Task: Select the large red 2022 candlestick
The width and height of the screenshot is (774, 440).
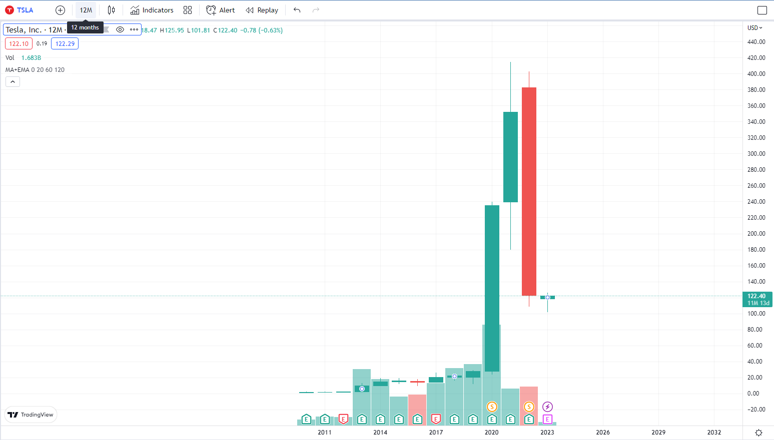Action: coord(529,191)
